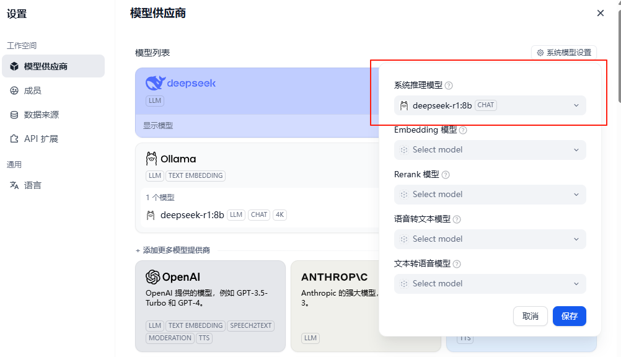
Task: Click the help icon beside Rerank 模型
Action: coord(446,175)
